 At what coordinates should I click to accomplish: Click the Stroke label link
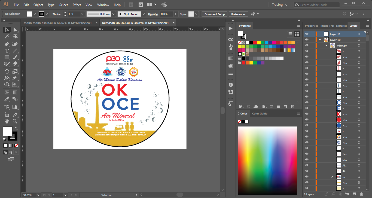click(x=57, y=14)
